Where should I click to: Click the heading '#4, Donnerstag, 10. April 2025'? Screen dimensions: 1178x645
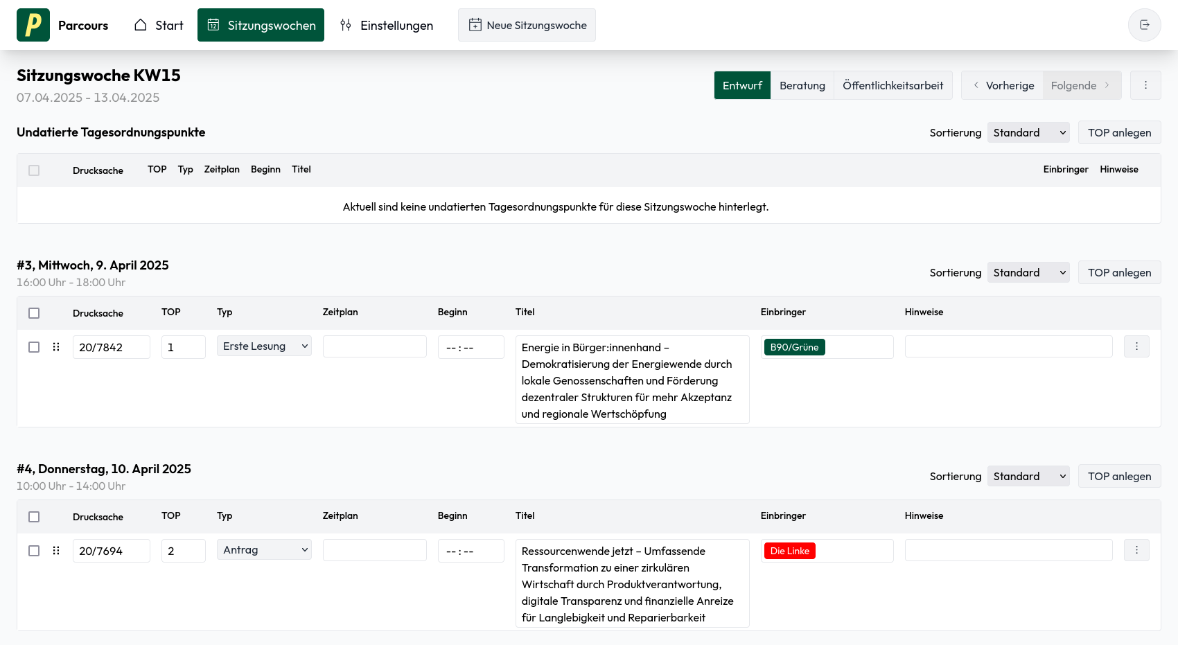click(104, 469)
